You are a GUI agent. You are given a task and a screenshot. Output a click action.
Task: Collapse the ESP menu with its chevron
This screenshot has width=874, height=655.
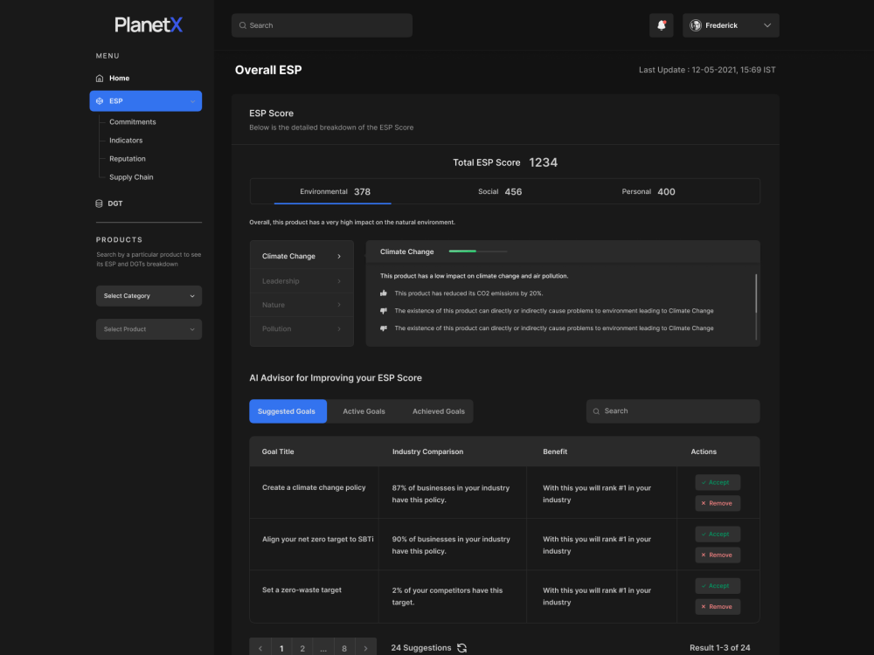pyautogui.click(x=192, y=101)
